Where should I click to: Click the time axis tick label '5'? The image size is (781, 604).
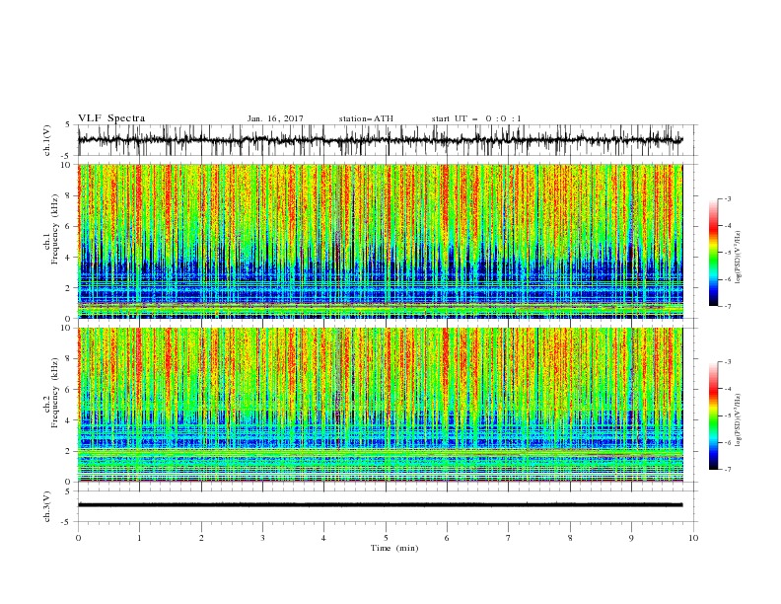tap(386, 538)
